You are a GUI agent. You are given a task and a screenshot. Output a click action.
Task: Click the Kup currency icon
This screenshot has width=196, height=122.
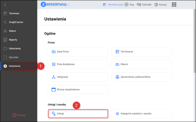126,5
